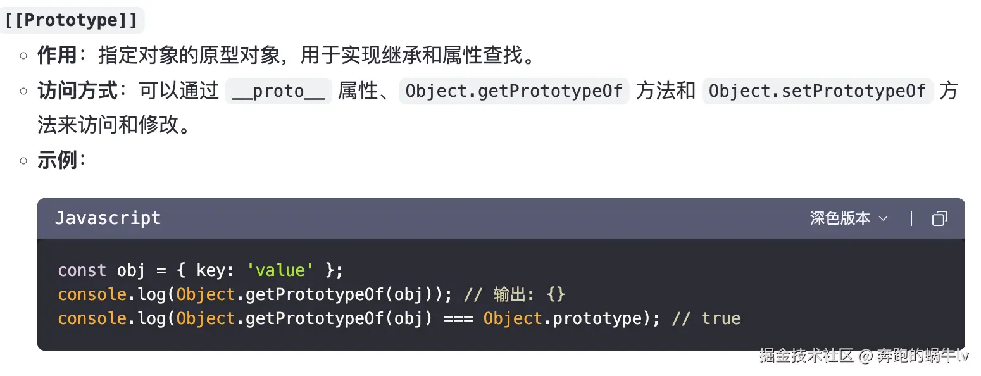Click the bold 访问方式 label
The image size is (981, 376).
[78, 91]
